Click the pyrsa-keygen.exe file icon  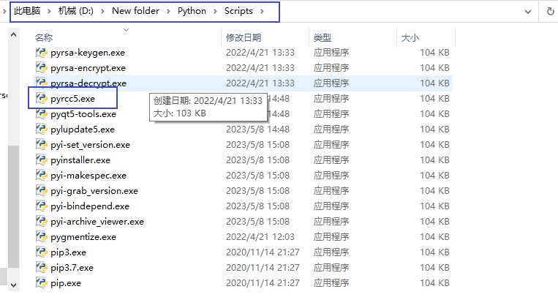[x=42, y=53]
